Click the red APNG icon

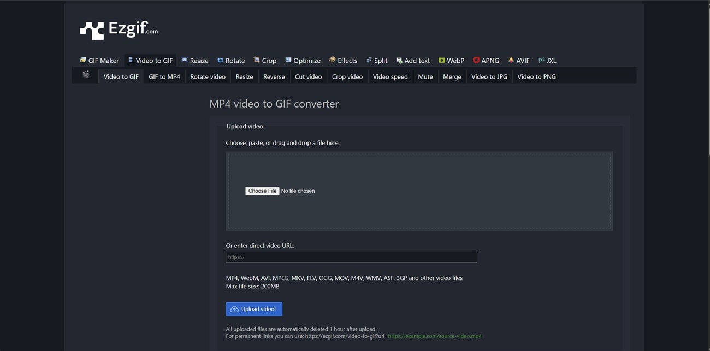tap(476, 60)
